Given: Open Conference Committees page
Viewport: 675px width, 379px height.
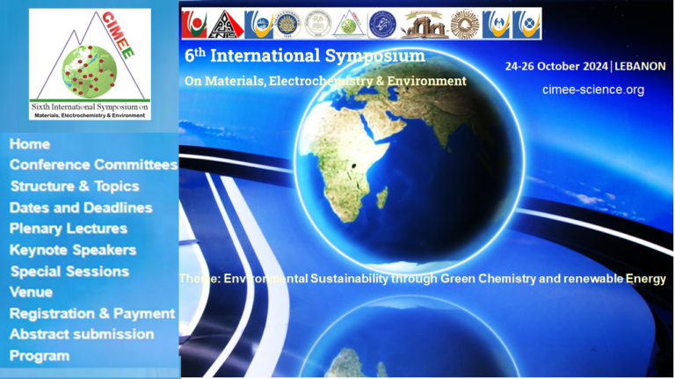Looking at the screenshot, I should (93, 164).
